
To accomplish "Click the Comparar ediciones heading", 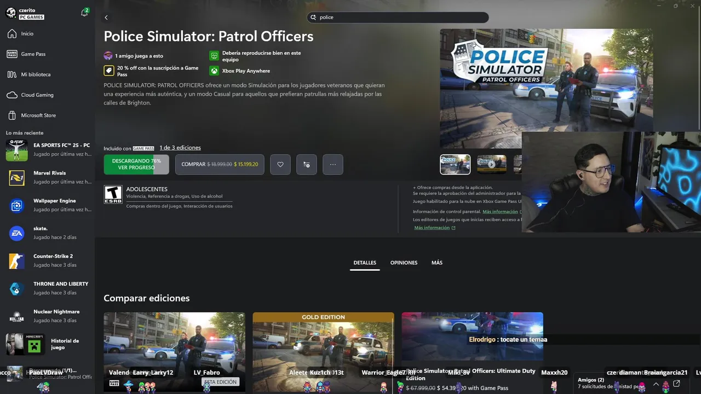I will coord(147,298).
